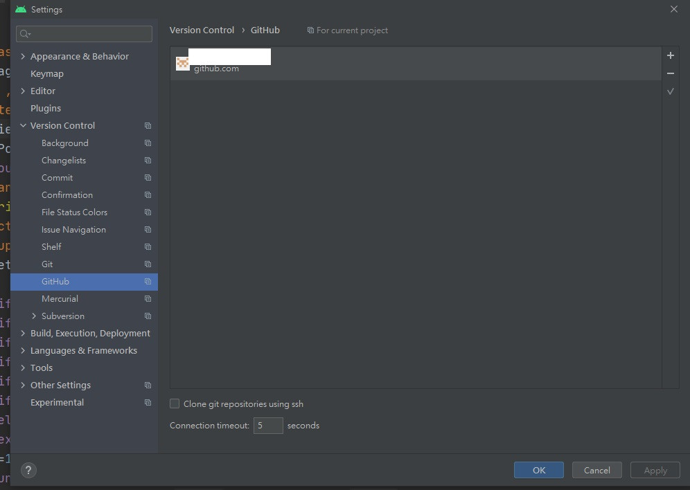This screenshot has width=690, height=490.
Task: Click project icon beside Shelf
Action: pos(148,246)
